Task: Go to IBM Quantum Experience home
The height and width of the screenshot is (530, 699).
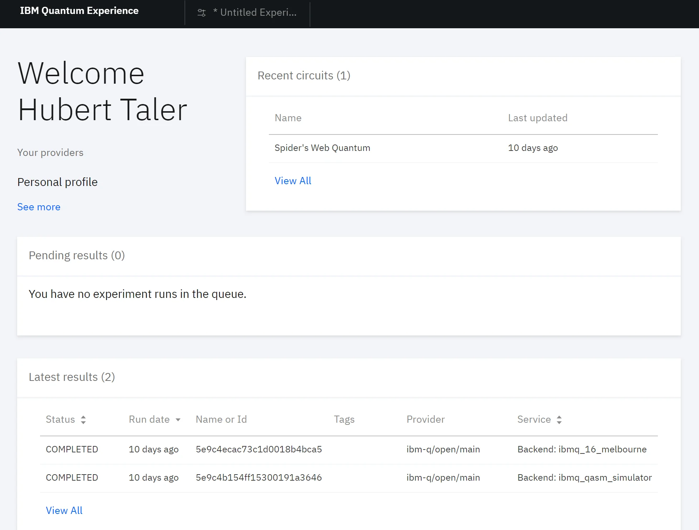Action: [x=79, y=11]
